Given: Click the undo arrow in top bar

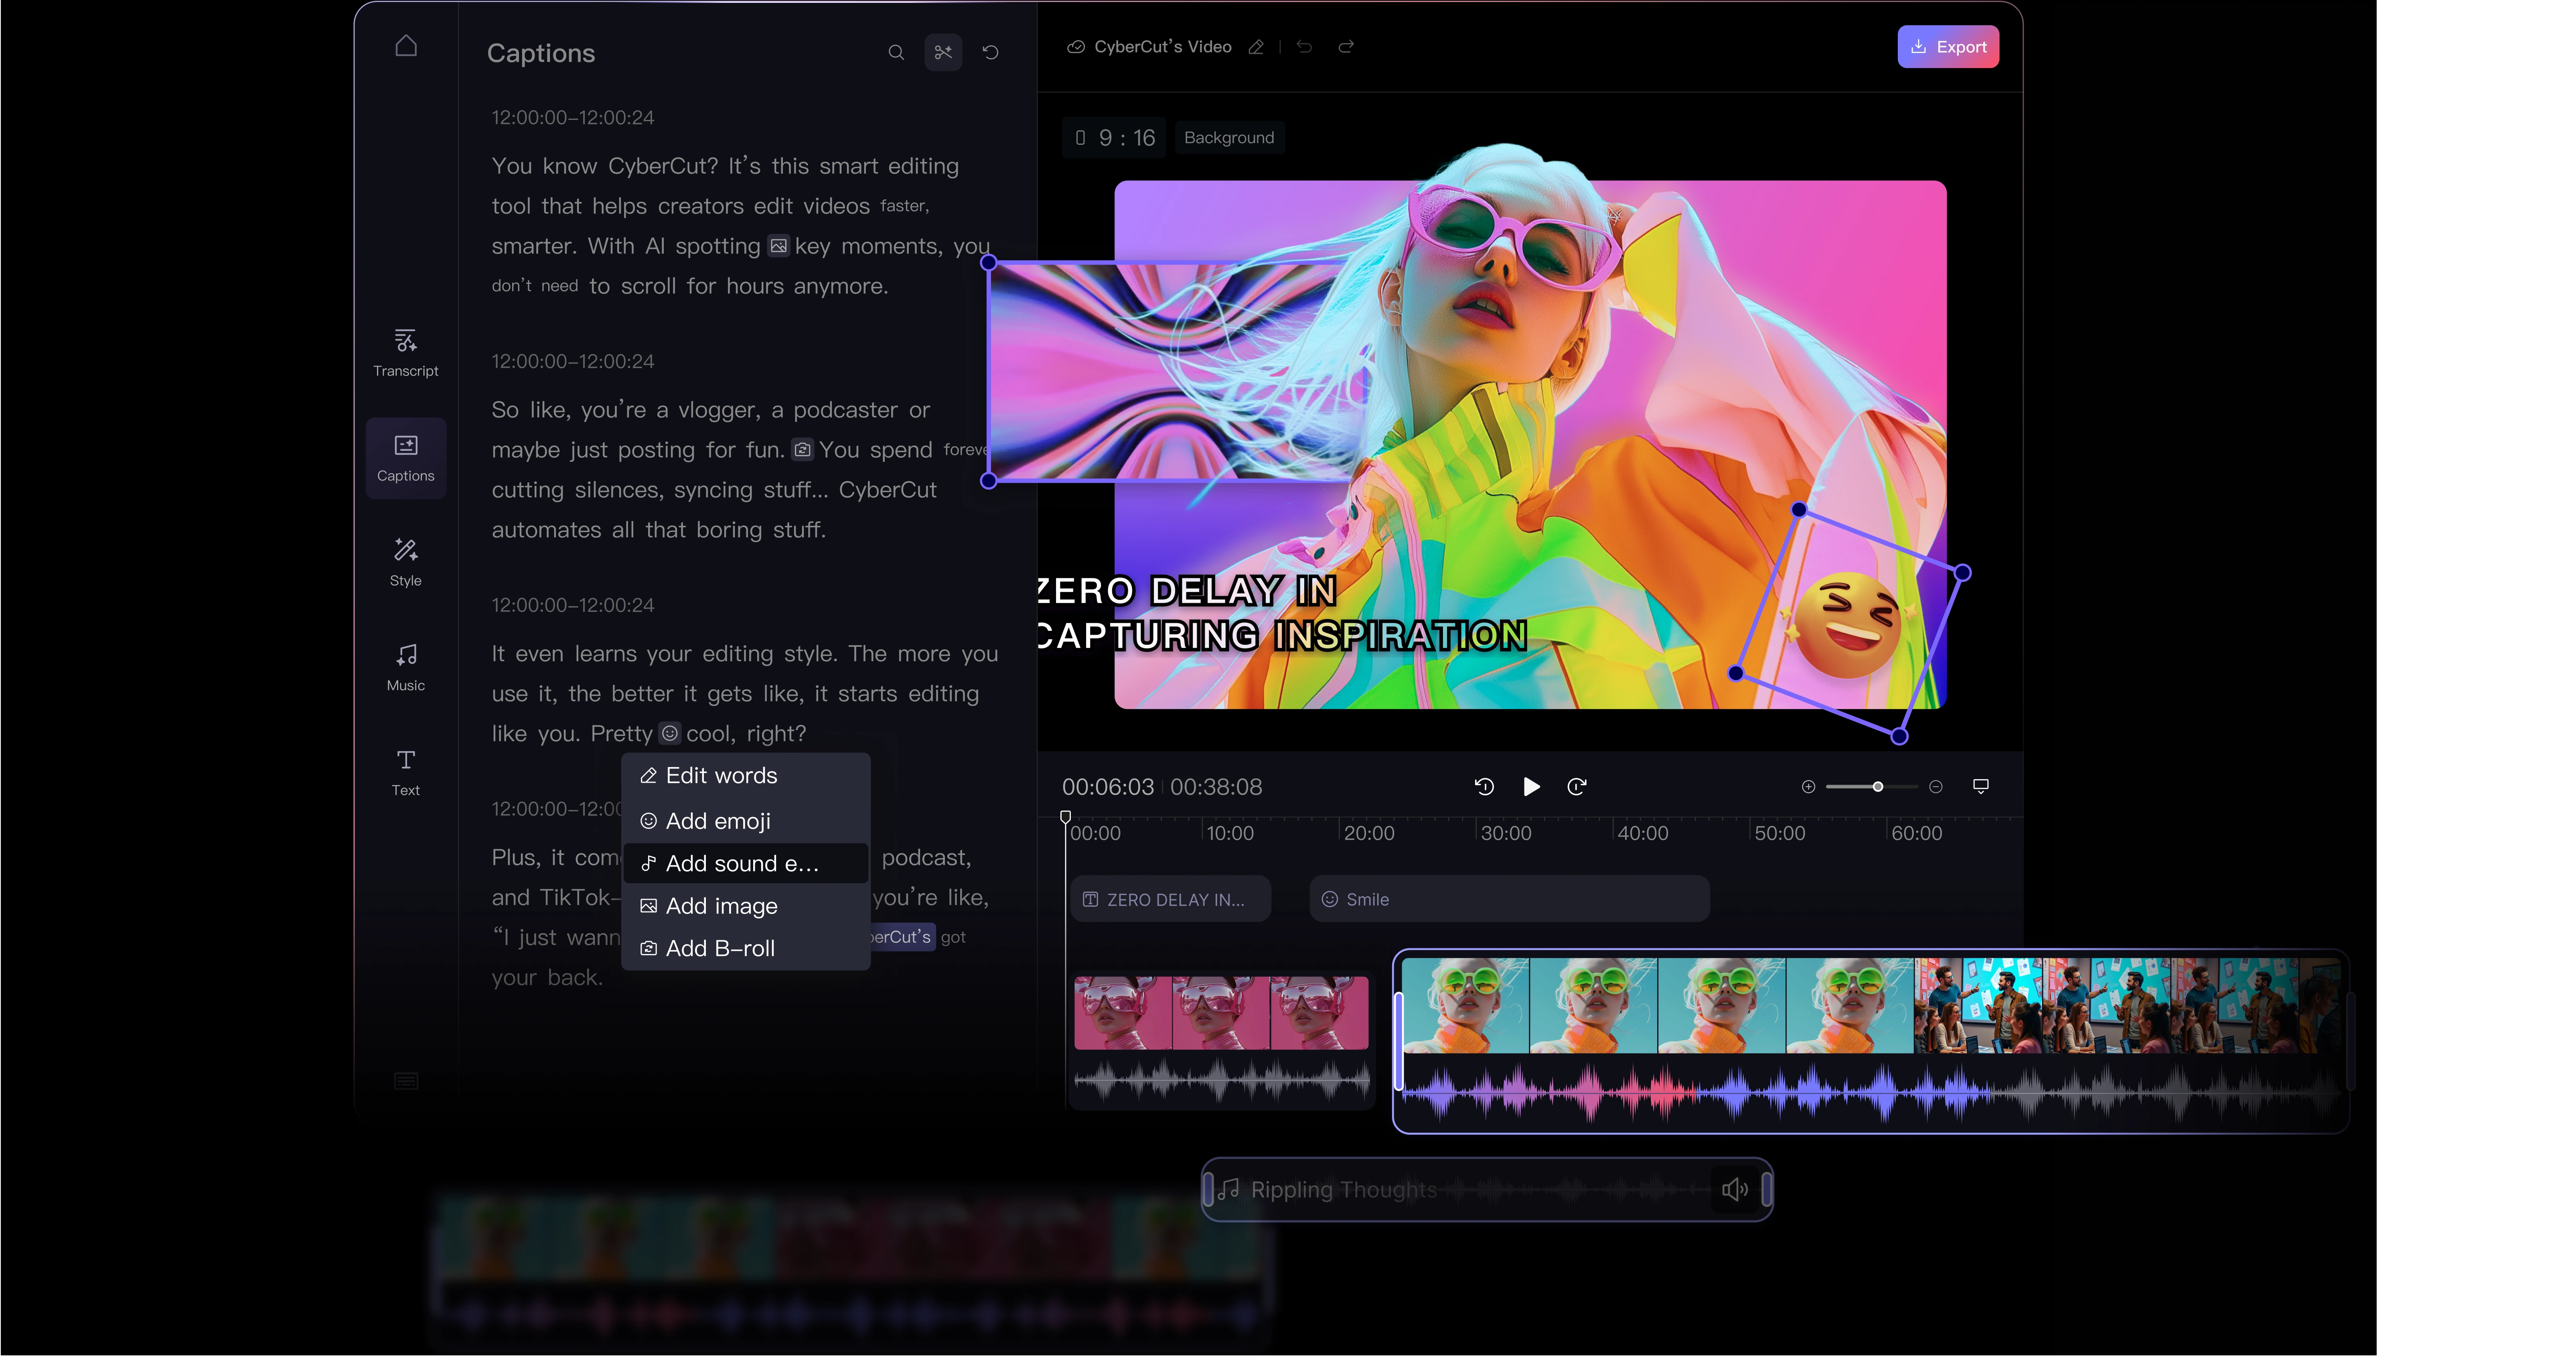Looking at the screenshot, I should pyautogui.click(x=1304, y=47).
